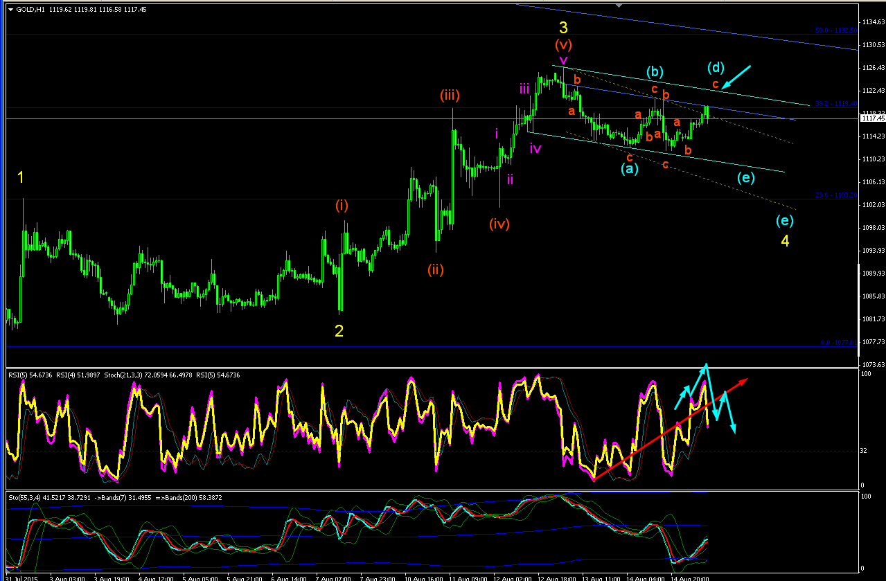Click the Fibonacci label 23.6 - 1103.20
The image size is (886, 581).
(837, 195)
